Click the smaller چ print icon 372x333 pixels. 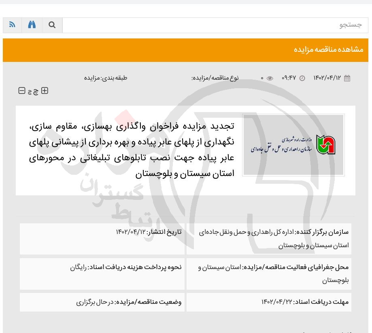click(x=28, y=91)
